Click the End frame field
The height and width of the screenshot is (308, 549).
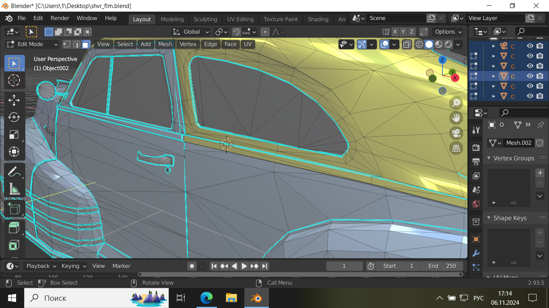[442, 266]
